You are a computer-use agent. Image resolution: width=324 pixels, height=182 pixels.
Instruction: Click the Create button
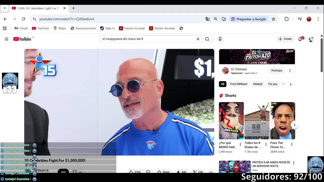click(285, 39)
